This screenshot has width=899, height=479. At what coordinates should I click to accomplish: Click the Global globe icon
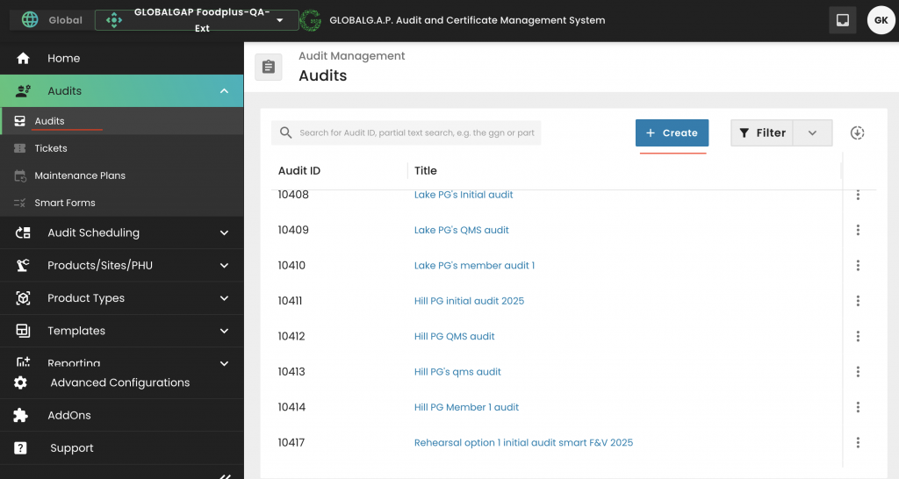30,19
